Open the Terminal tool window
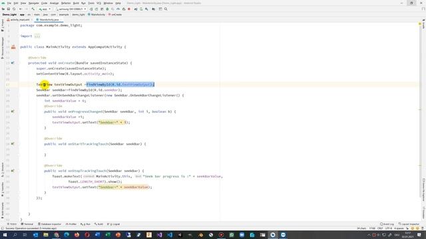Viewport: 426px width, 239px height. (27, 224)
